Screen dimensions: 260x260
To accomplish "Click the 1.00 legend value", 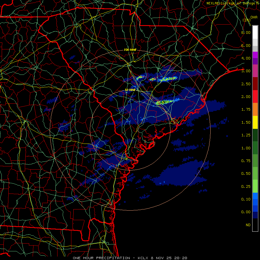I will (246, 148).
